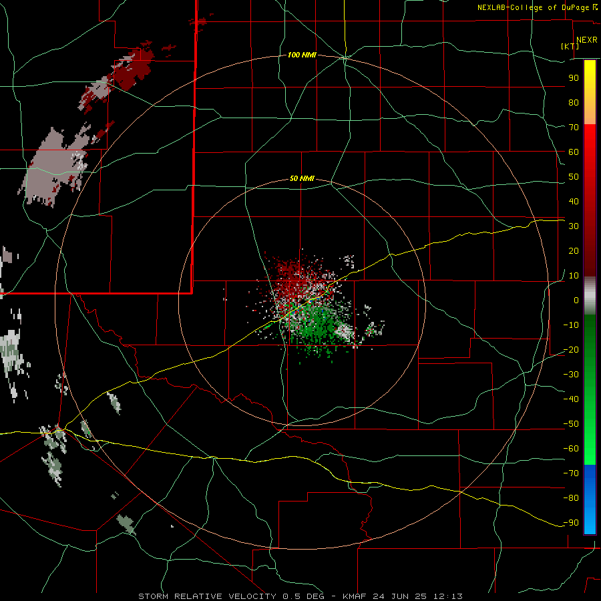Click the -20 value on velocity scale
The width and height of the screenshot is (601, 601).
(x=571, y=349)
